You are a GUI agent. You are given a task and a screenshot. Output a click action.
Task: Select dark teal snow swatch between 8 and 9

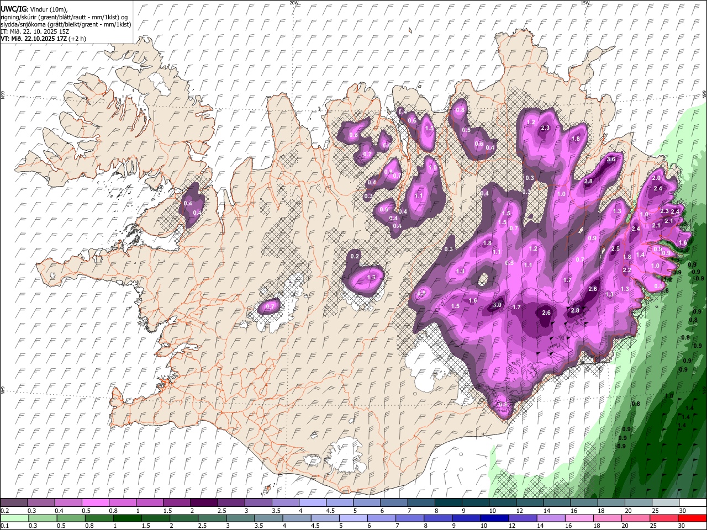448,503
